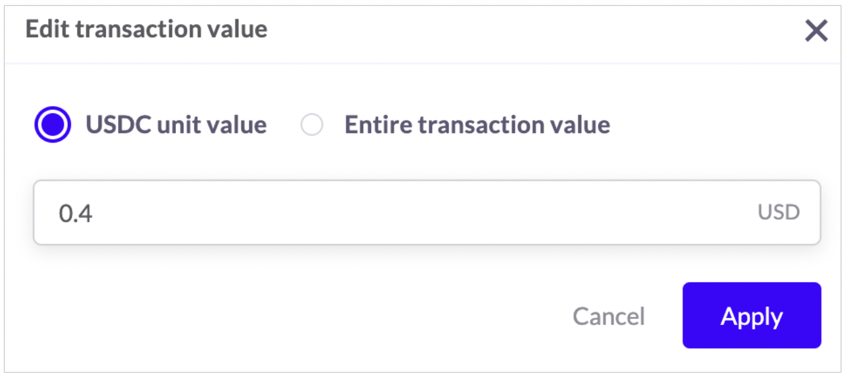
Task: Hit the purple Apply button
Action: pos(751,315)
